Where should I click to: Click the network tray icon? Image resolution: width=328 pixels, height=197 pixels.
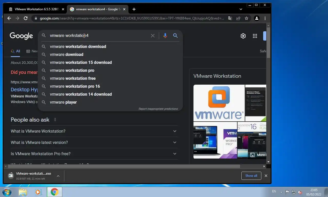[x=294, y=192]
